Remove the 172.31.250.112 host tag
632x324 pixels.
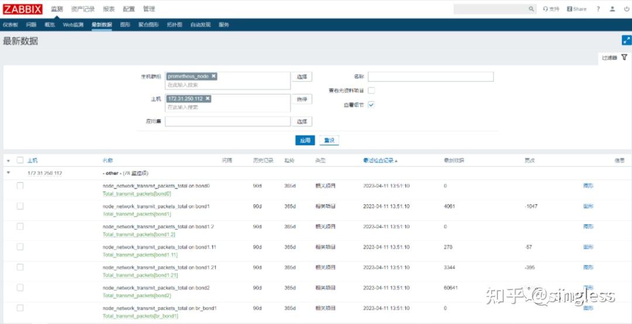click(208, 99)
